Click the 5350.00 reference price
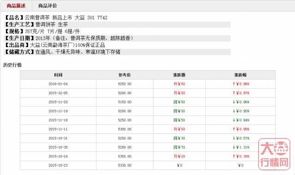This screenshot has height=175, width=295. click(x=124, y=157)
